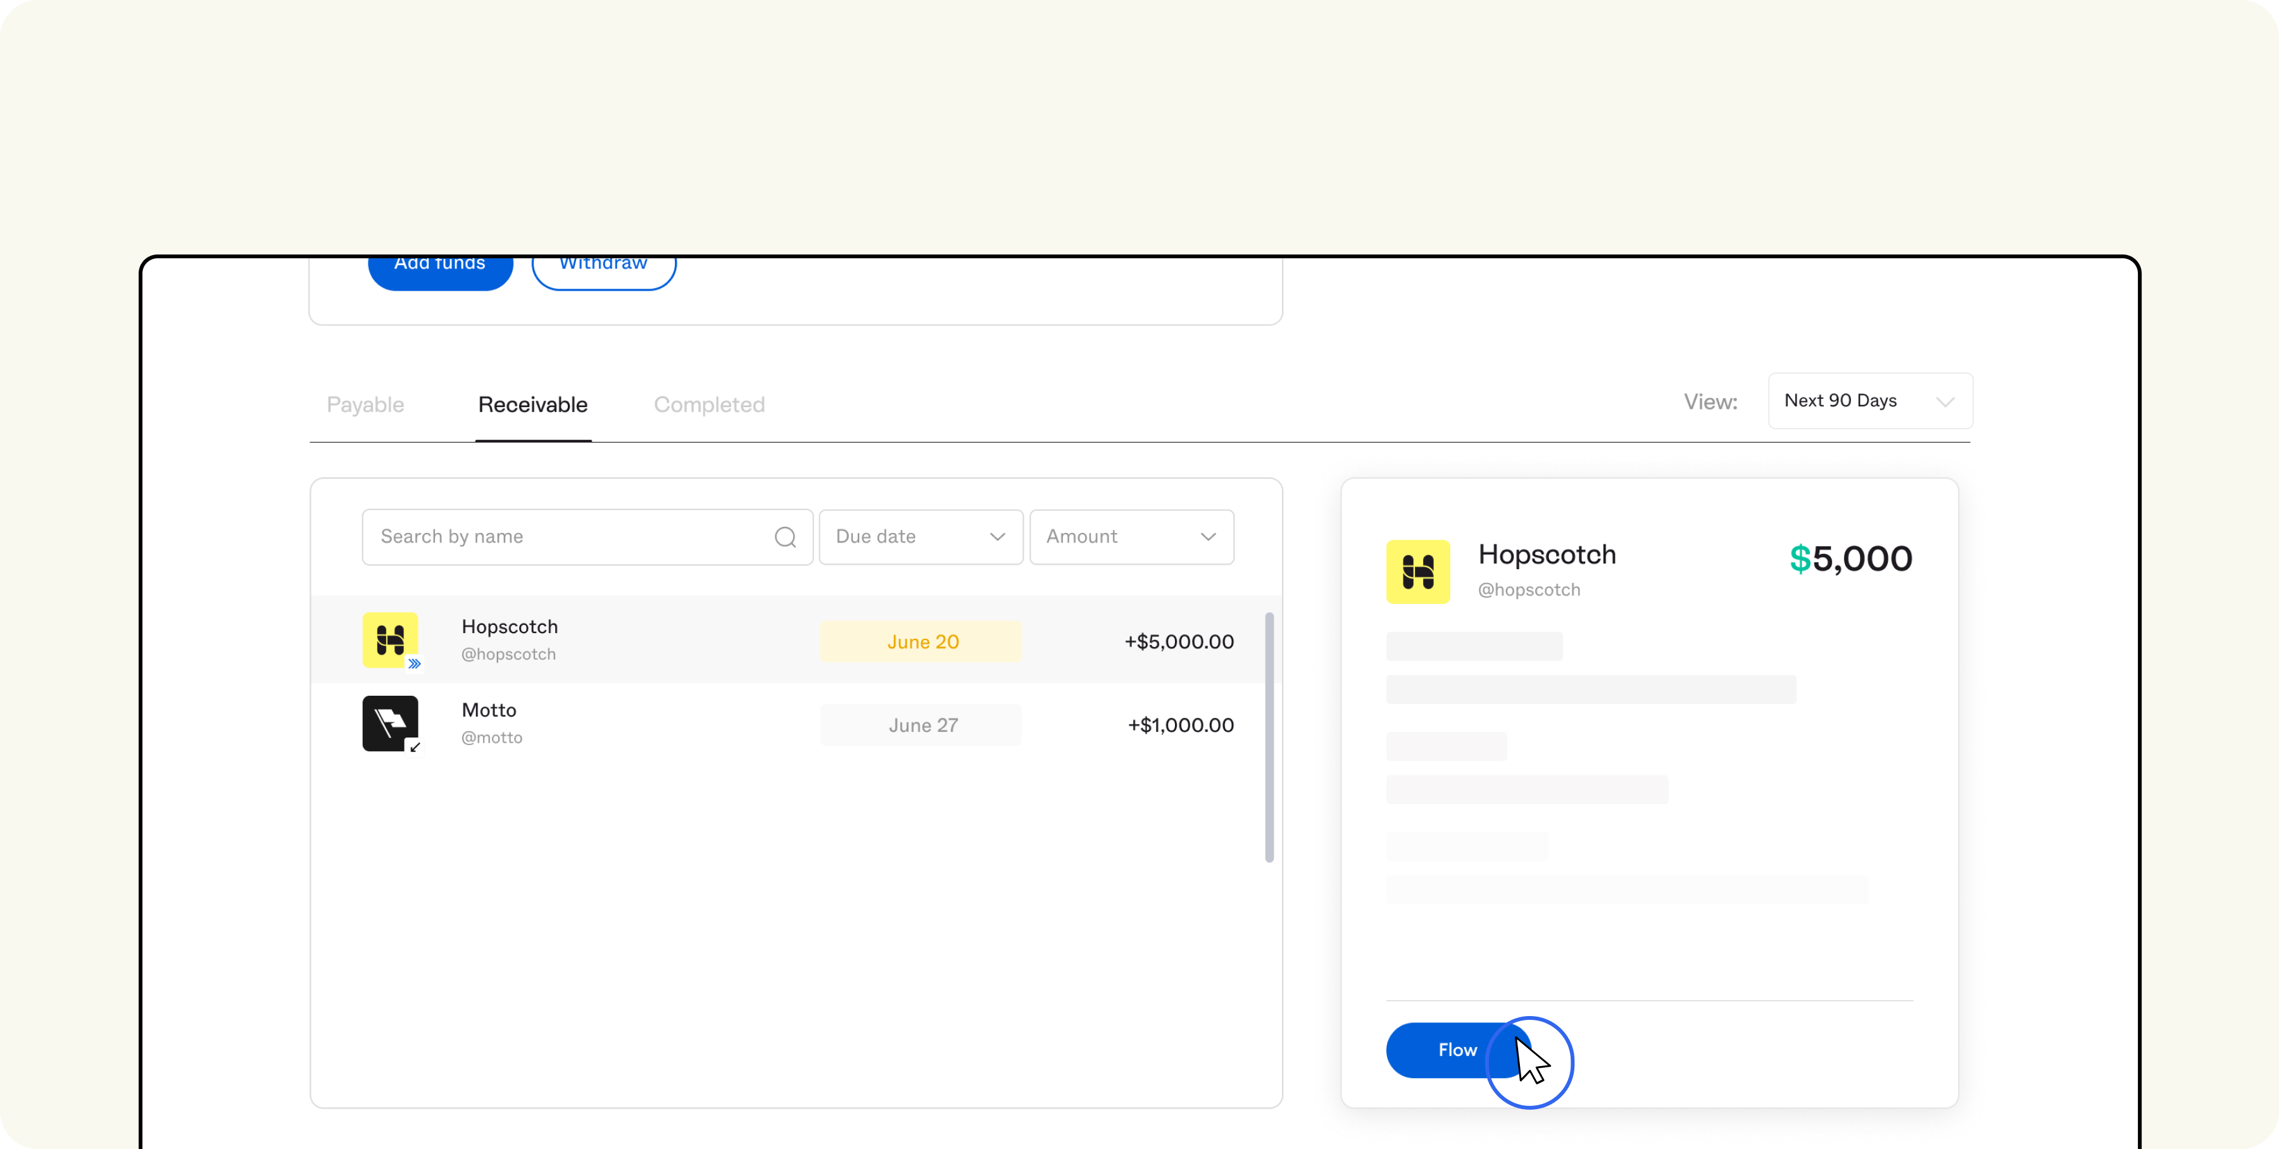Click the blue chevrons badge on Hopscotch avatar

[x=414, y=663]
